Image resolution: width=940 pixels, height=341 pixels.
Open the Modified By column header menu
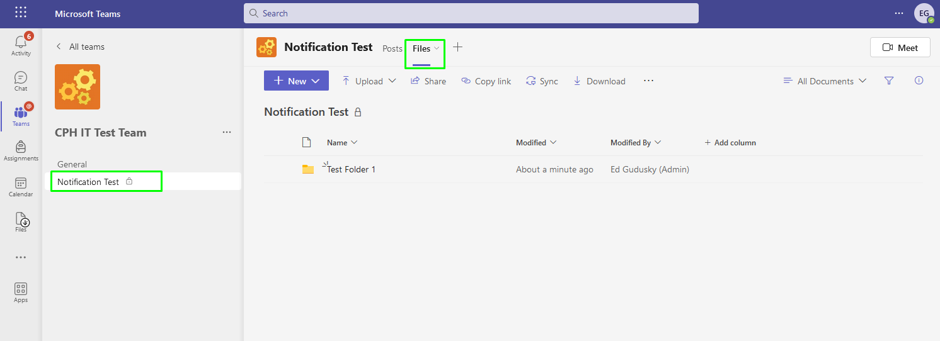[636, 142]
